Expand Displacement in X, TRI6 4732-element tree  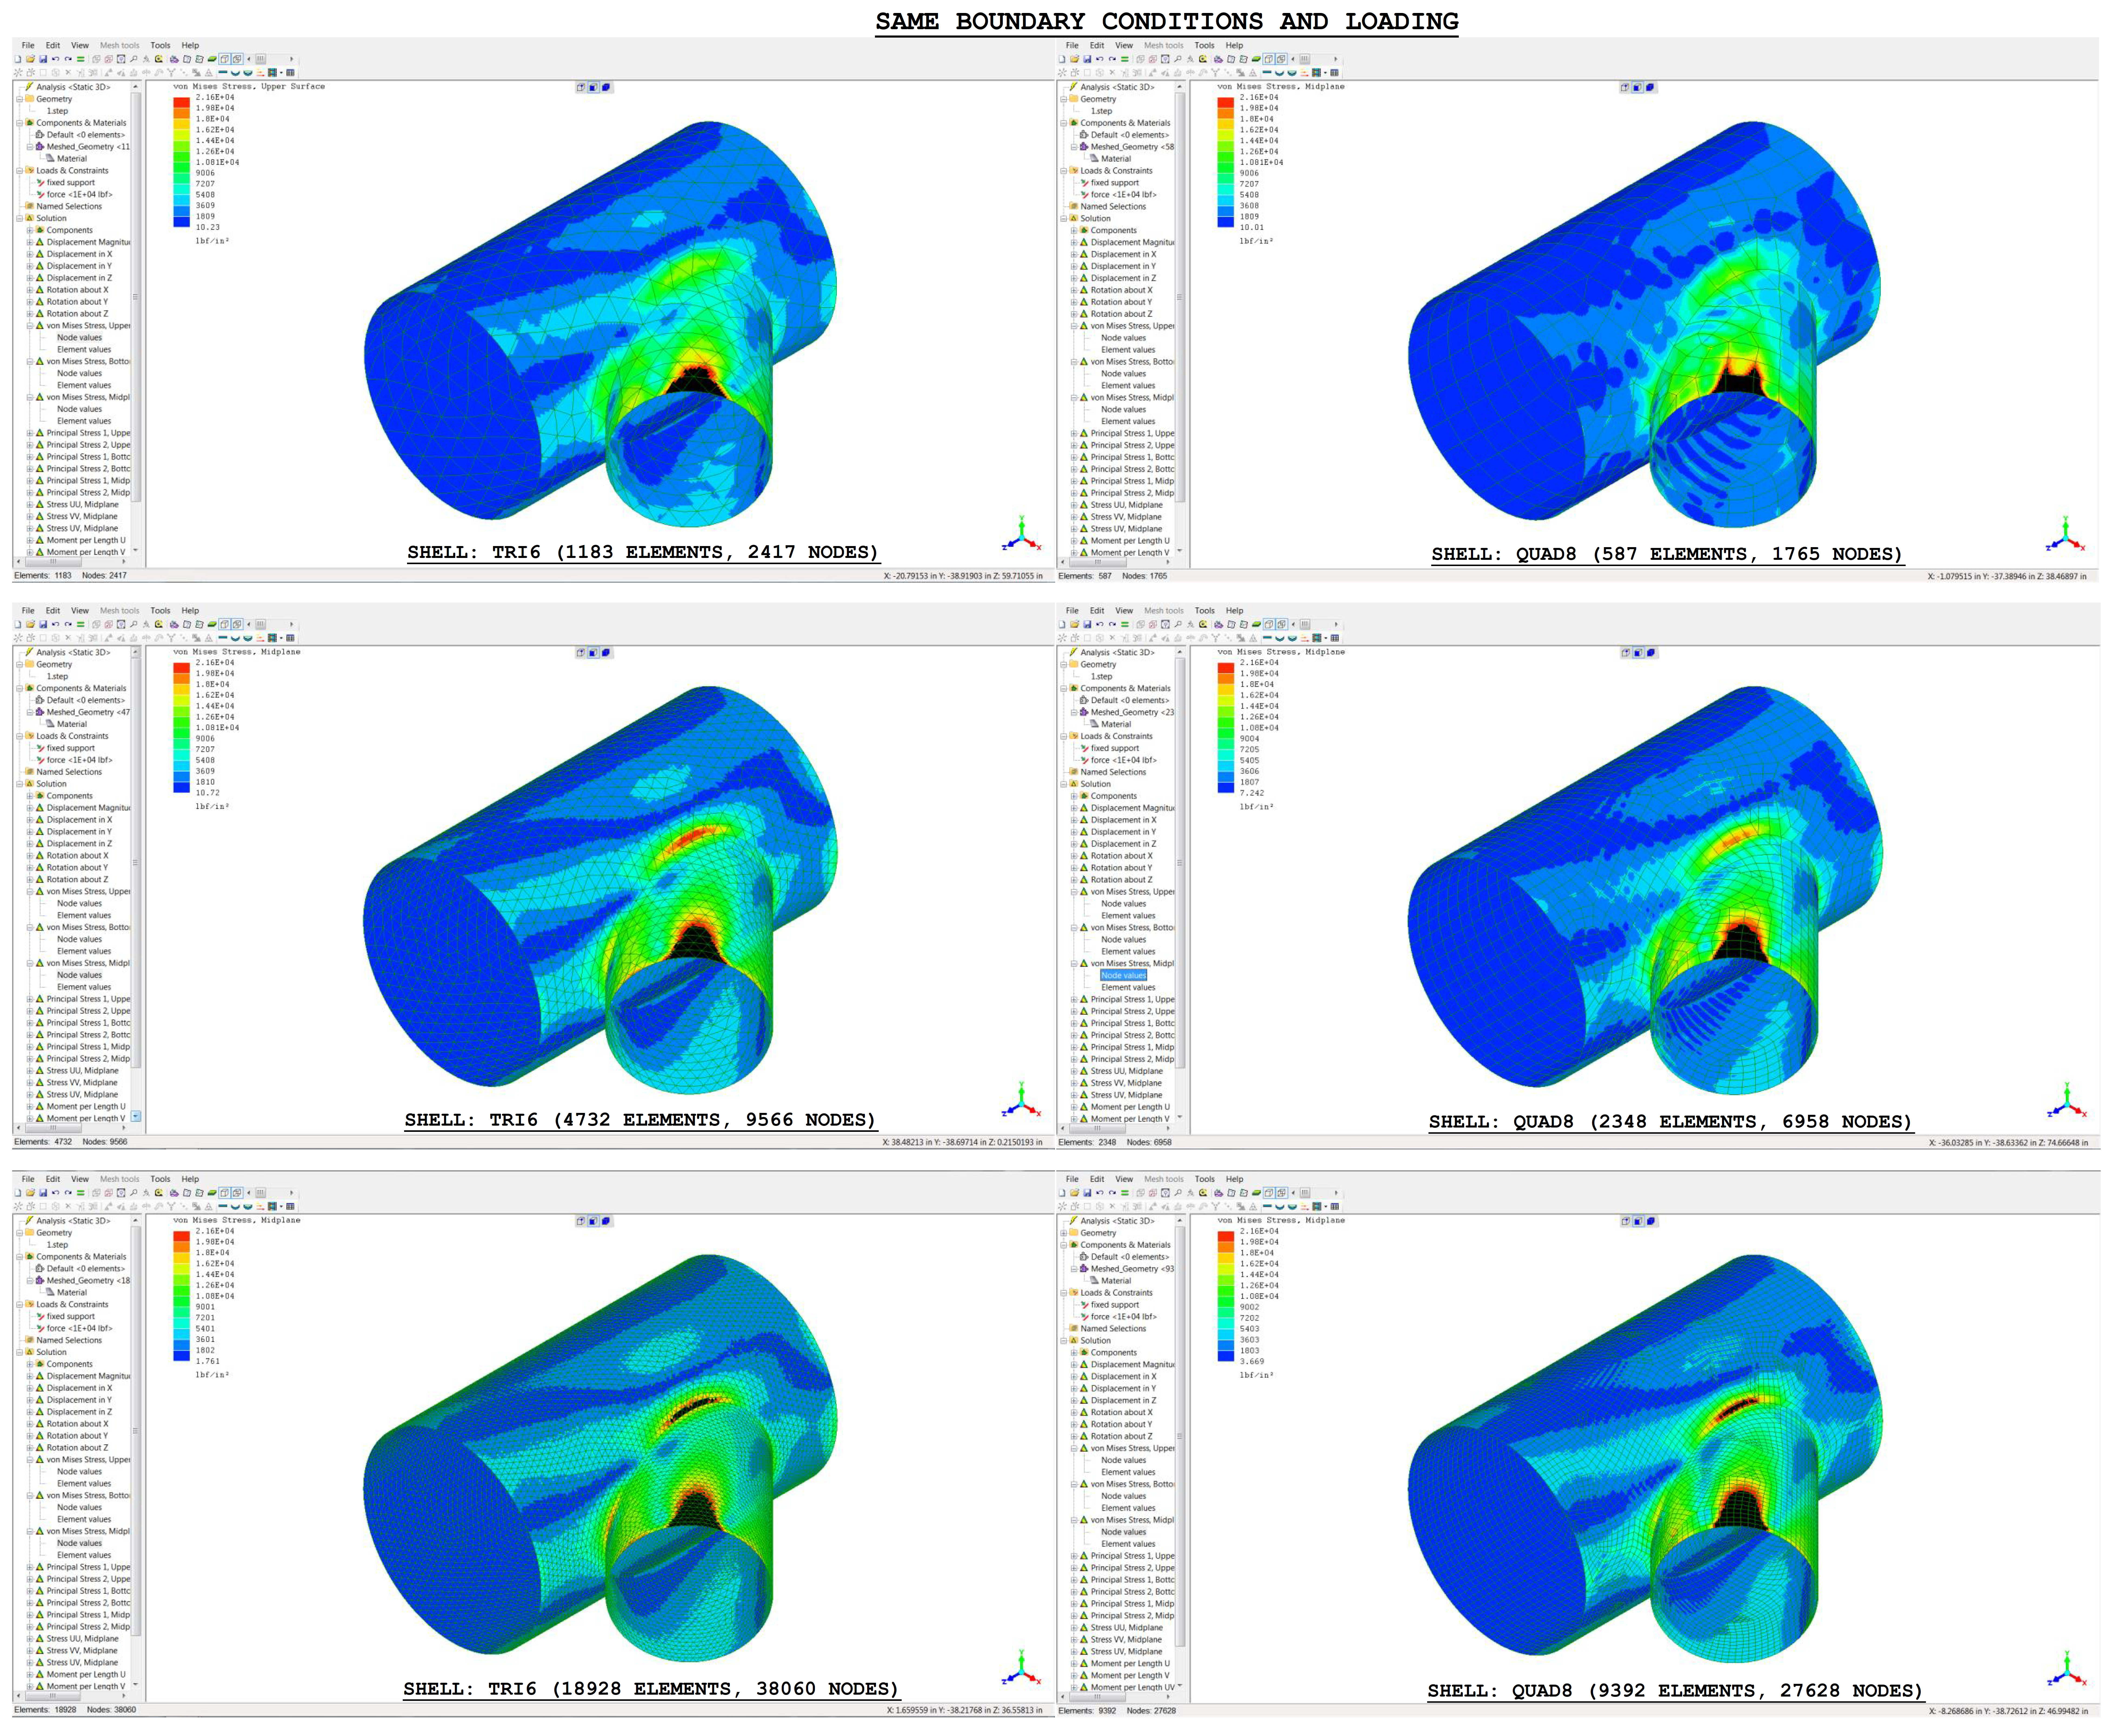[x=30, y=820]
